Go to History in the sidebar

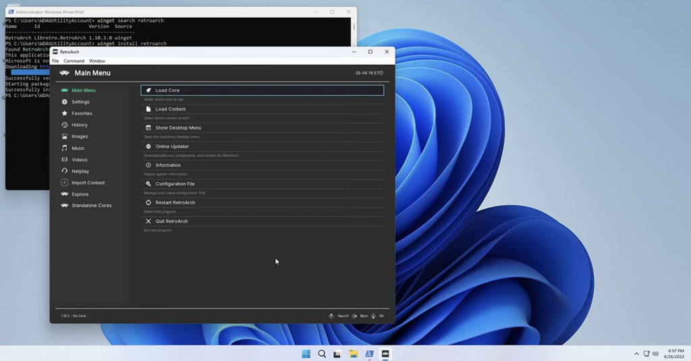point(80,125)
